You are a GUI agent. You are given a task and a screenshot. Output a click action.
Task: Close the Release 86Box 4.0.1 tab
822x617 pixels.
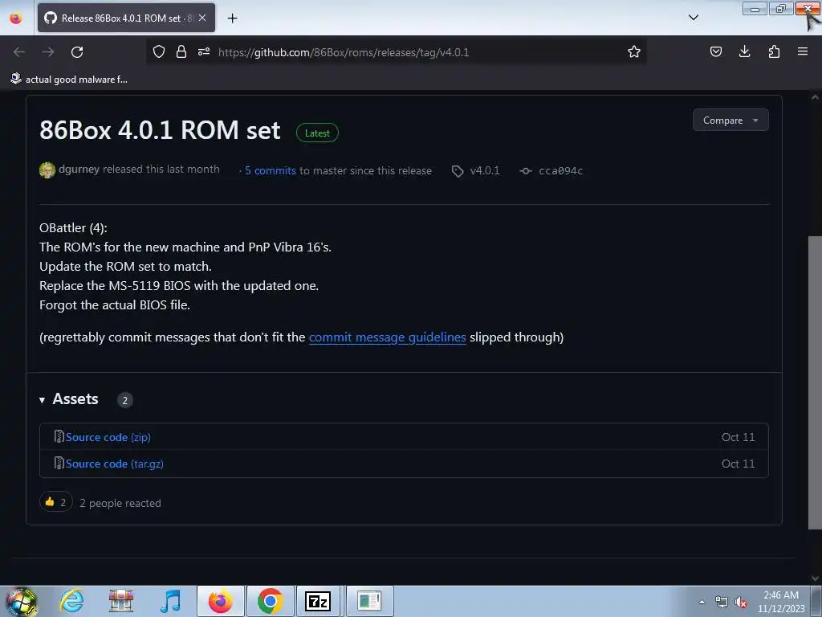[202, 18]
